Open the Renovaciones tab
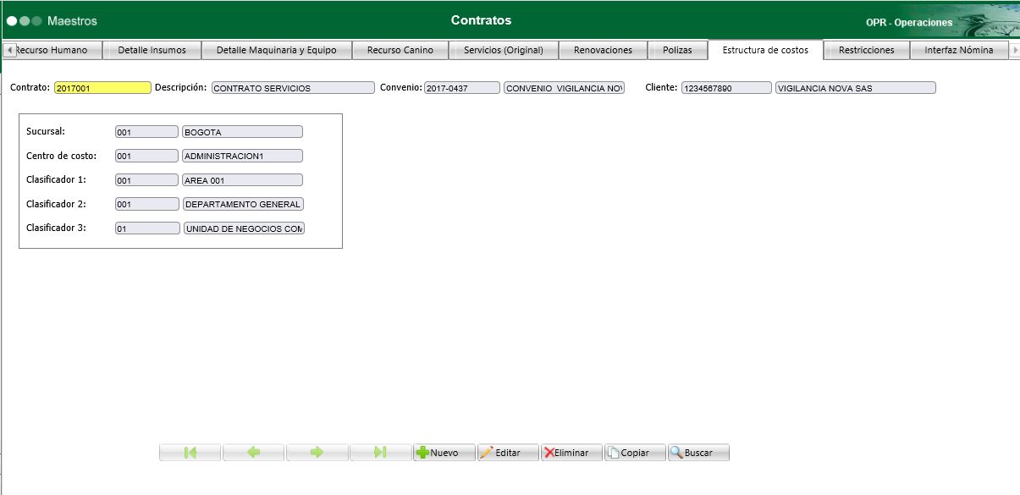1020x495 pixels. pos(604,50)
